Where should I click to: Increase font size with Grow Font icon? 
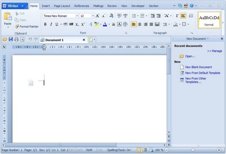point(98,16)
